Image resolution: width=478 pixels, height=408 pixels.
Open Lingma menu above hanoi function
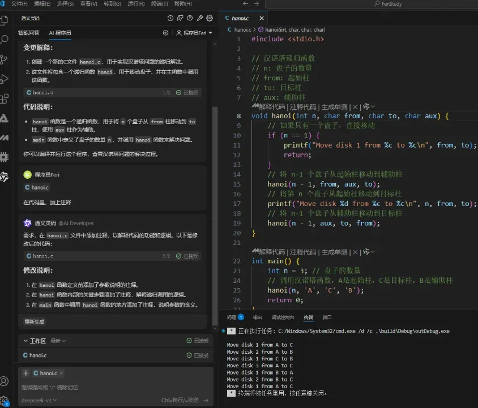[x=369, y=106]
